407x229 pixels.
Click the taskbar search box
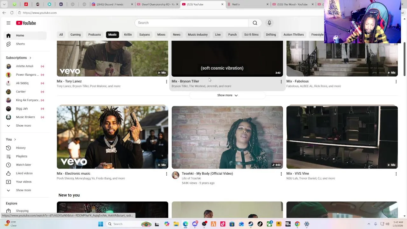pyautogui.click(x=129, y=224)
